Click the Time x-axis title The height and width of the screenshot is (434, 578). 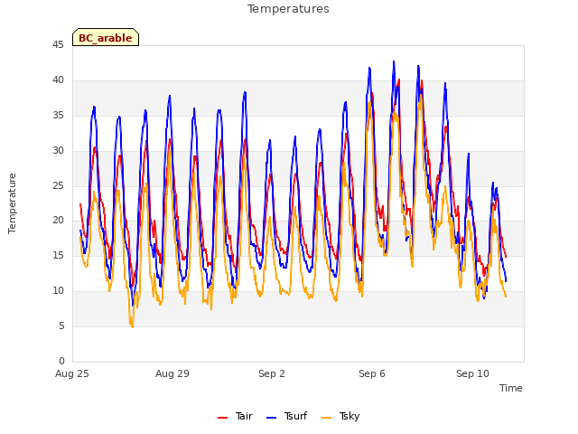coord(511,388)
